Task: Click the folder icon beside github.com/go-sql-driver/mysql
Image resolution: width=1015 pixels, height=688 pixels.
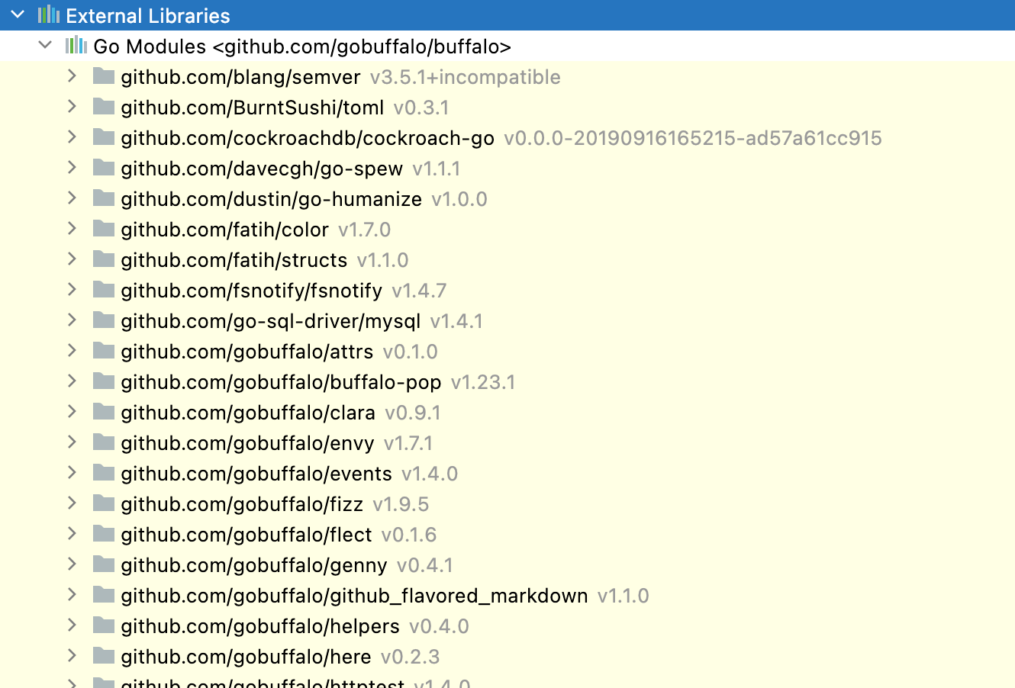Action: pos(102,320)
